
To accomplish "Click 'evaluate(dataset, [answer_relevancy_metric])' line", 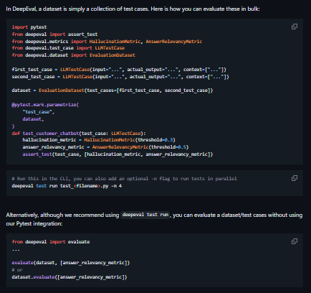I will point(71,263).
